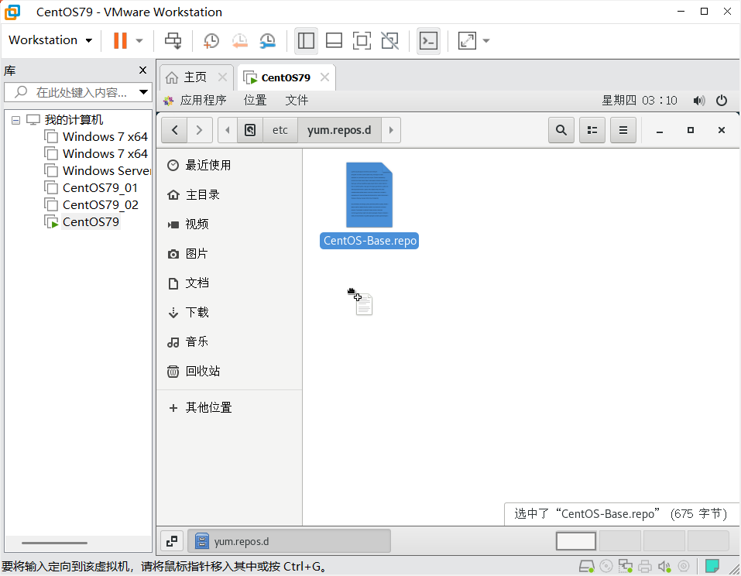The width and height of the screenshot is (741, 576).
Task: Select yum.repos.d taskbar window button
Action: [x=290, y=541]
